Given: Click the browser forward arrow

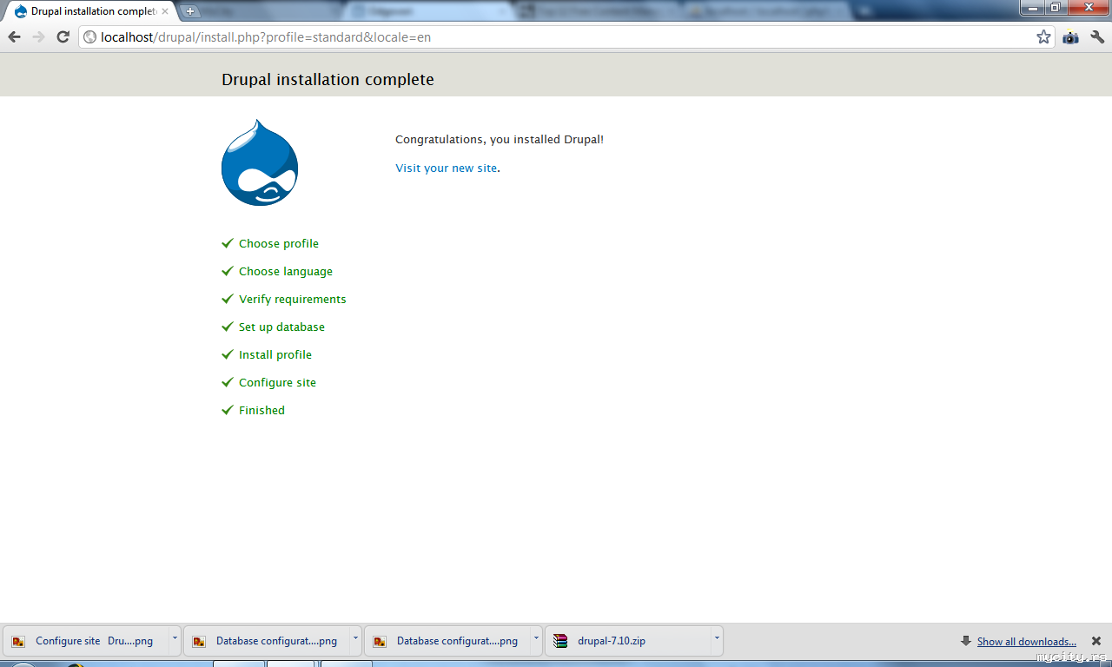Looking at the screenshot, I should coord(38,37).
